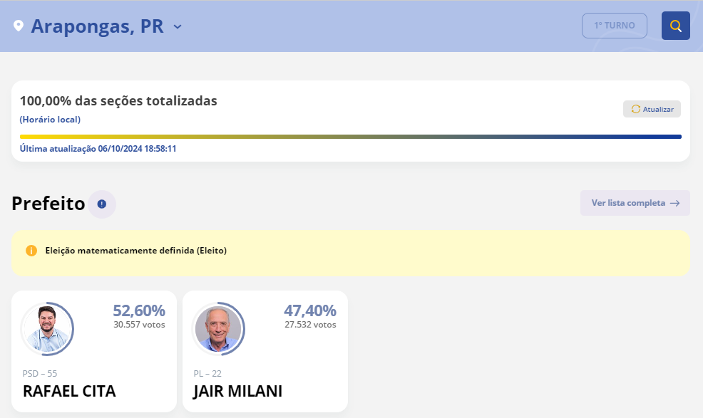The height and width of the screenshot is (418, 703).
Task: Open Ver lista completa
Action: [628, 203]
